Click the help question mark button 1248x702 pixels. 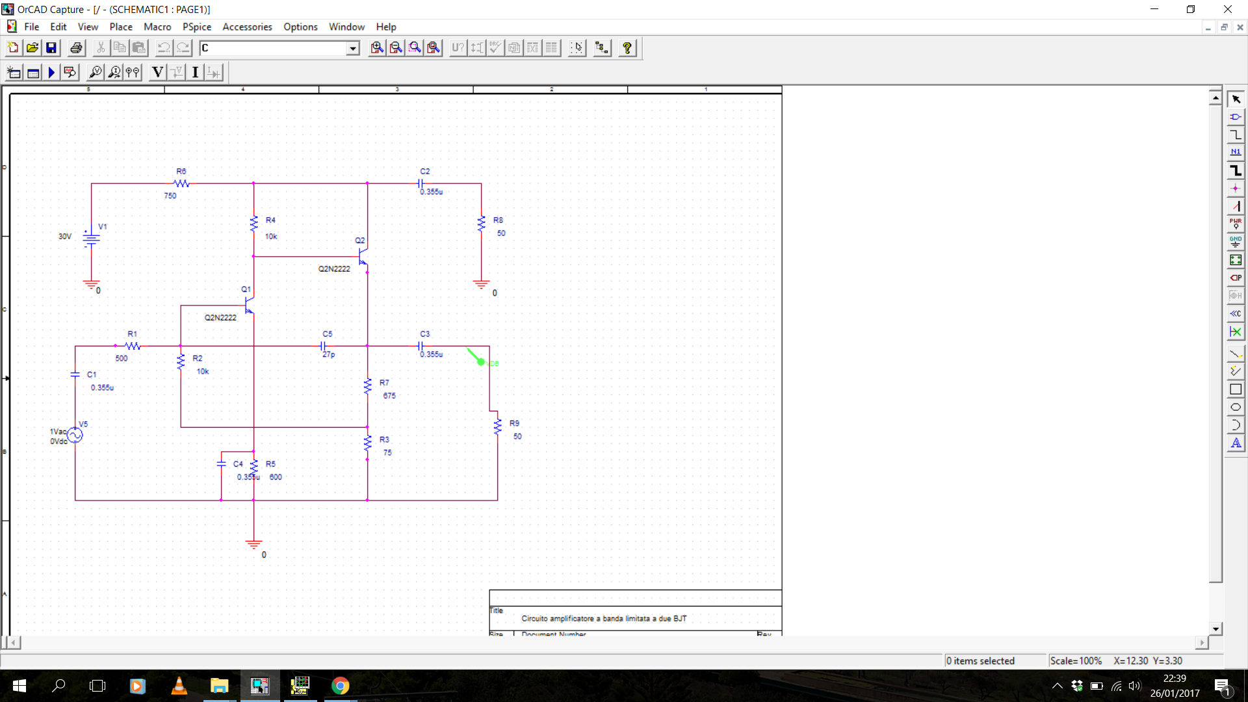[627, 47]
